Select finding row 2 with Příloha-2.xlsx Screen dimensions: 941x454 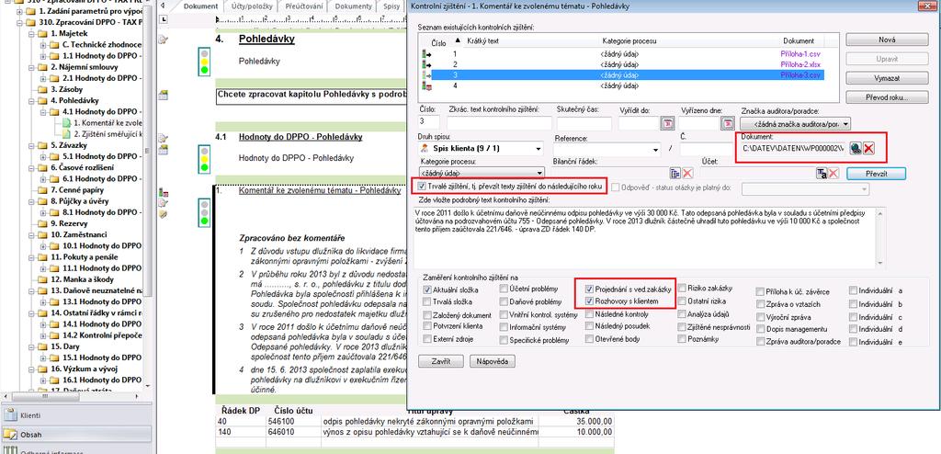628,65
